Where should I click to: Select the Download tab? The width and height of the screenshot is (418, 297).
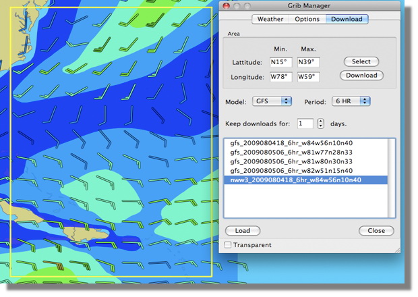click(x=347, y=19)
